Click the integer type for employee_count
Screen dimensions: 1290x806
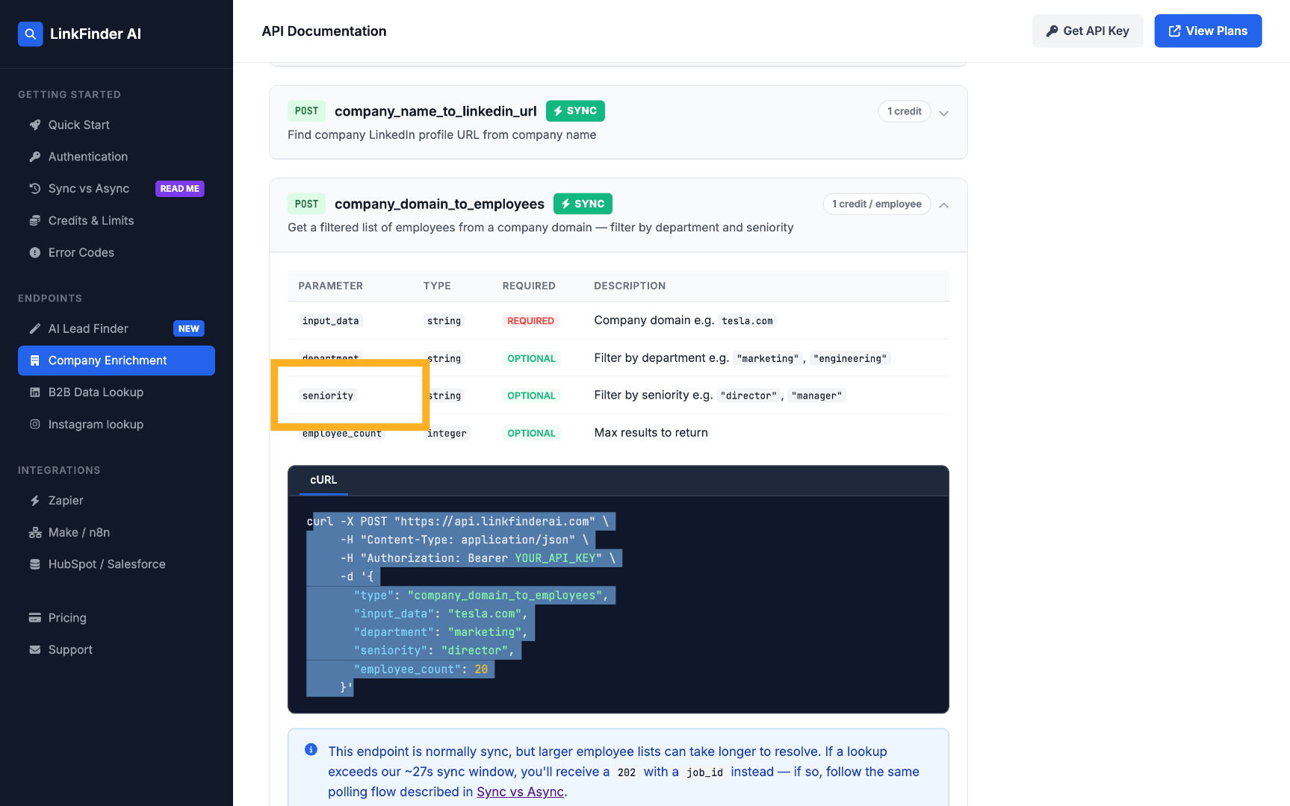pyautogui.click(x=447, y=433)
